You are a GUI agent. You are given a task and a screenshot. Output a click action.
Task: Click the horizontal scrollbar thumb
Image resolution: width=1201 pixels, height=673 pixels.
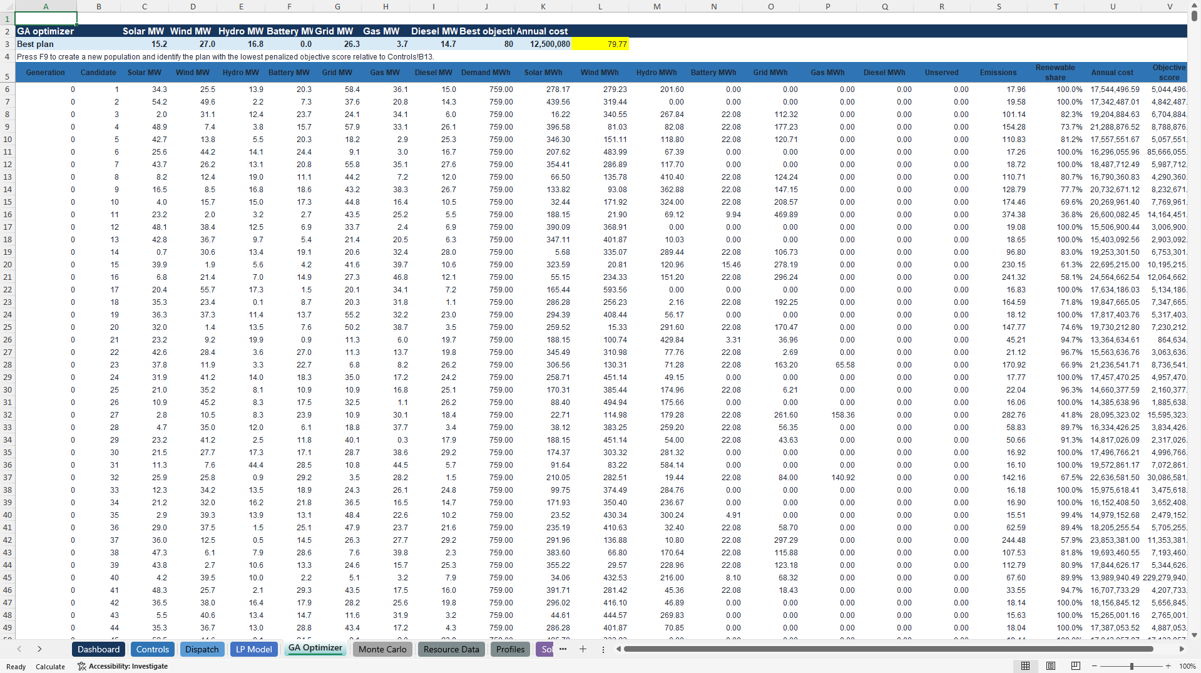pos(888,649)
